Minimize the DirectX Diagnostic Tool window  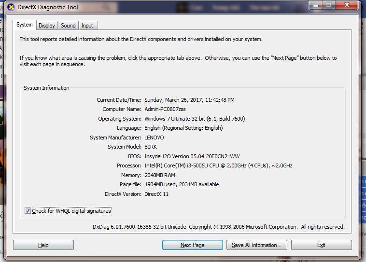coord(316,5)
